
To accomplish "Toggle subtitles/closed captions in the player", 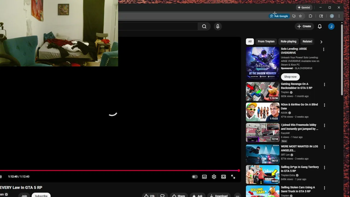I will pos(204,177).
